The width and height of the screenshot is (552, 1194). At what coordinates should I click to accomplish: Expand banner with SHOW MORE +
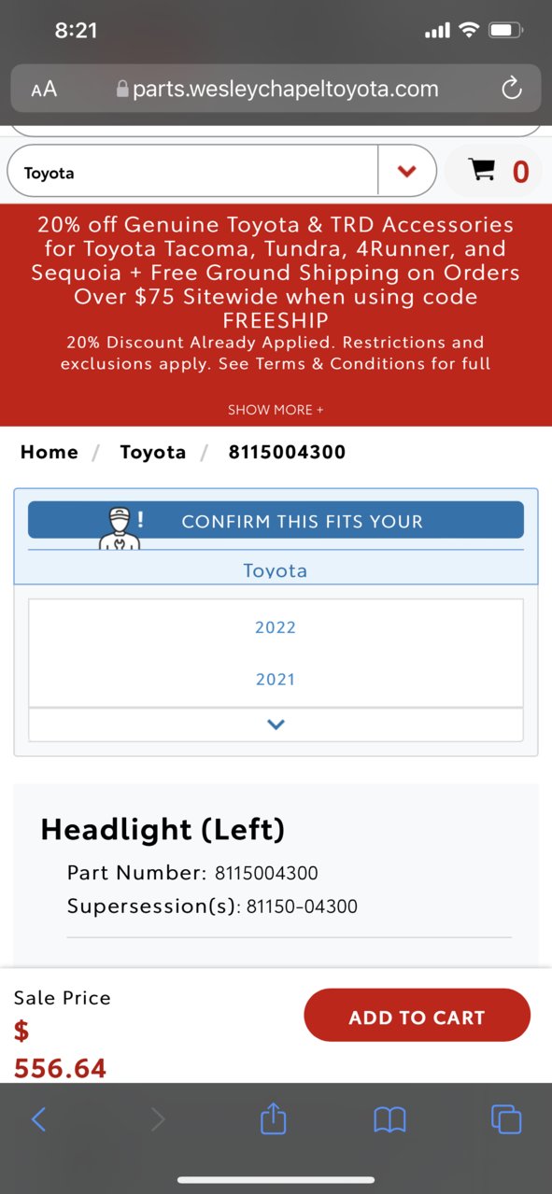[276, 410]
